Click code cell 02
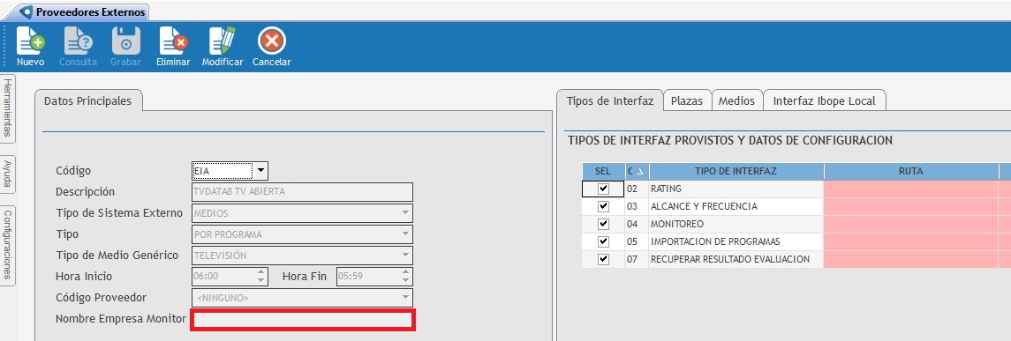 click(637, 189)
